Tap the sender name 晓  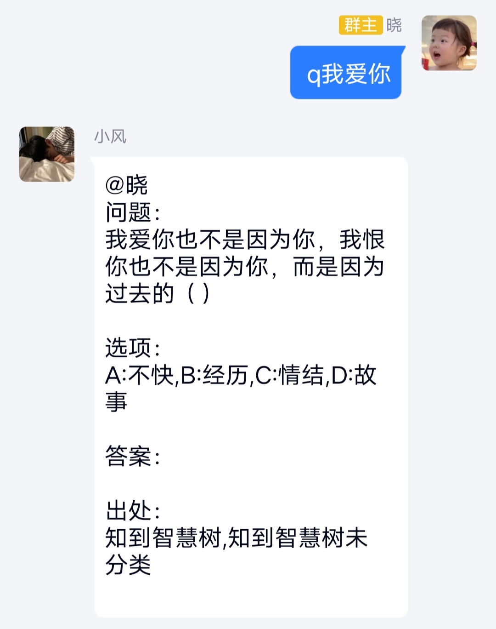pyautogui.click(x=394, y=25)
